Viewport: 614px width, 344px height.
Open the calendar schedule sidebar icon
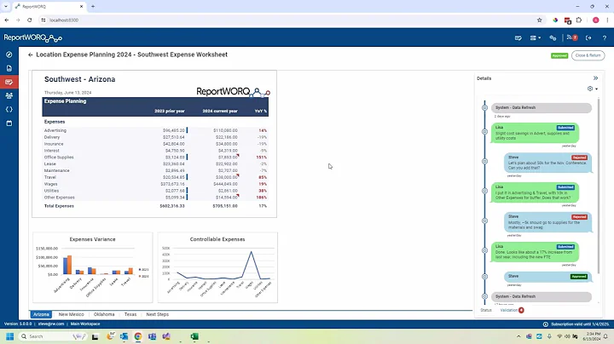[9, 123]
